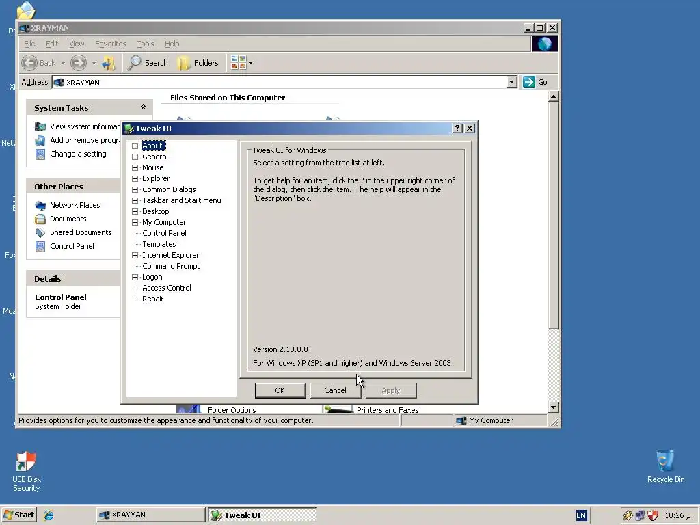Switch to XRAYMAN taskbar button
This screenshot has width=700, height=525.
coord(150,515)
